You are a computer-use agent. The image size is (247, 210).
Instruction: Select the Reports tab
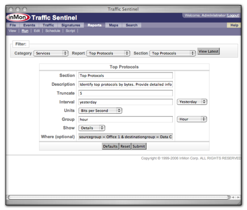pos(94,25)
